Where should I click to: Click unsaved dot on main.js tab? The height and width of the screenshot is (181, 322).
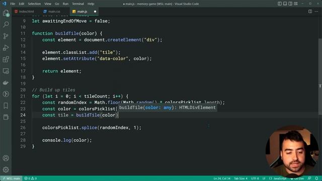[x=95, y=12]
